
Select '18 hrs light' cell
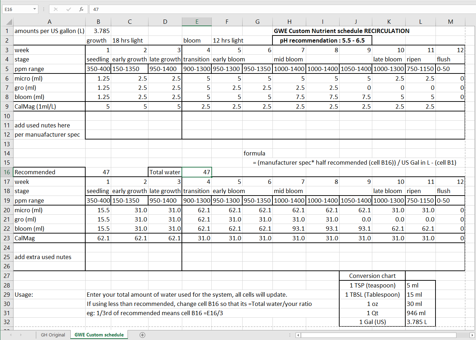click(130, 40)
